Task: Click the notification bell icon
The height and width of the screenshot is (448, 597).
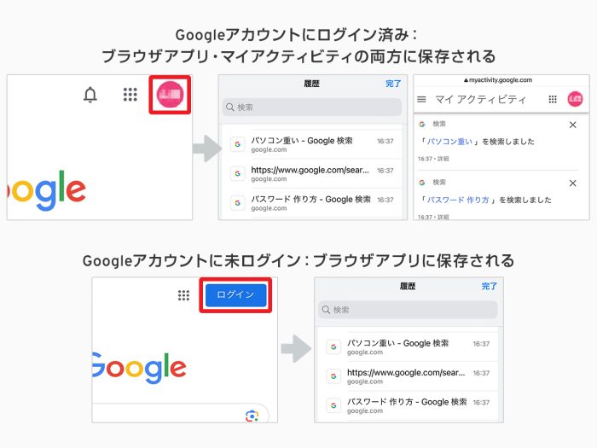Action: [x=90, y=95]
